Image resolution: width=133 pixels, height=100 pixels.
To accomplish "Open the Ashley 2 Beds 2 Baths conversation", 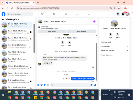I will [x=16, y=74].
